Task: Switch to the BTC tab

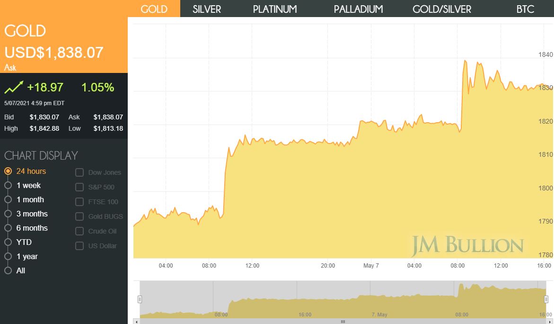Action: (525, 9)
